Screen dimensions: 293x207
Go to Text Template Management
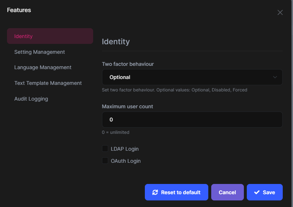(48, 83)
